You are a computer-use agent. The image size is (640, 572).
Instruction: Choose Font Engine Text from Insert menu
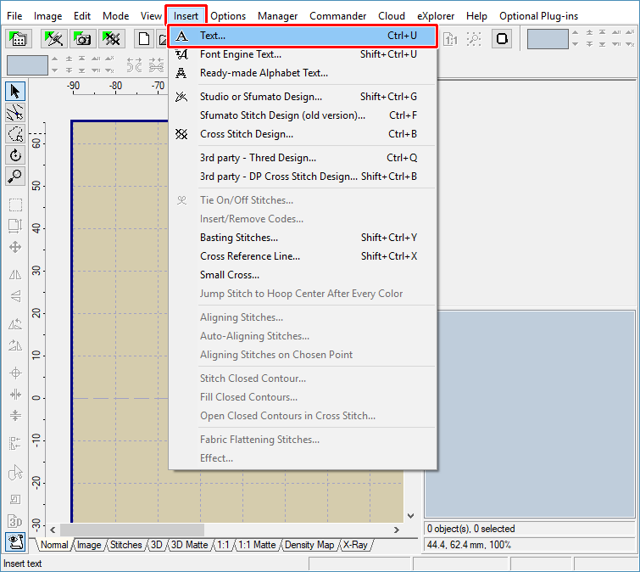pos(240,54)
